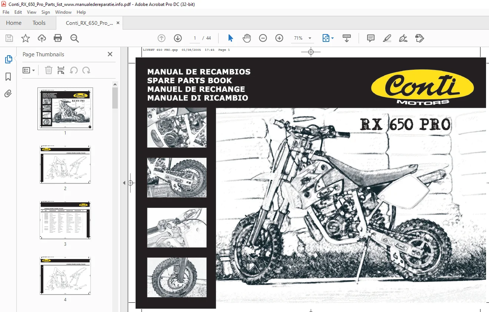Click the engine close-up photo on the cover

point(177,128)
